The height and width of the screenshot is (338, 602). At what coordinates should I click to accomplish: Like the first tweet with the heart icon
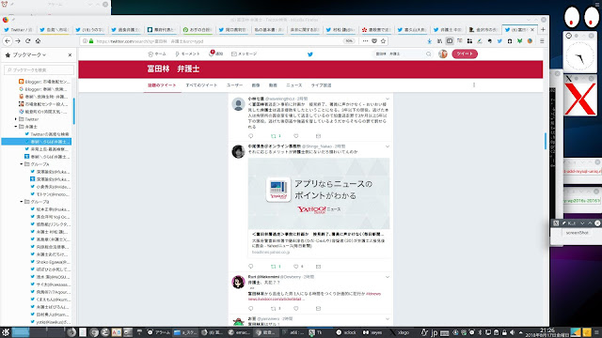coord(296,136)
